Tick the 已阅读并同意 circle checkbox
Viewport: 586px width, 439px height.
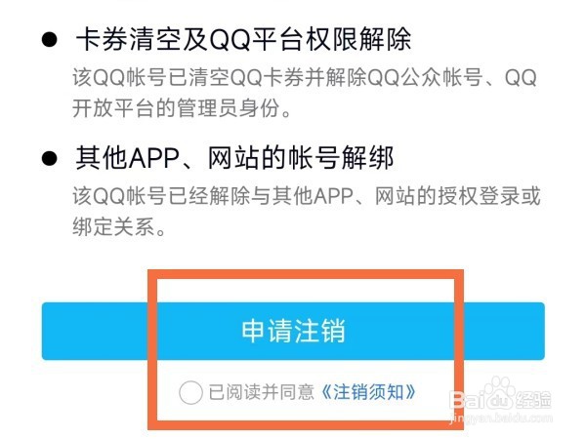click(190, 393)
